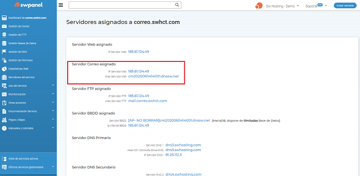Expand Manuales y tutoriales chevron
The image size is (360, 176).
click(53, 128)
